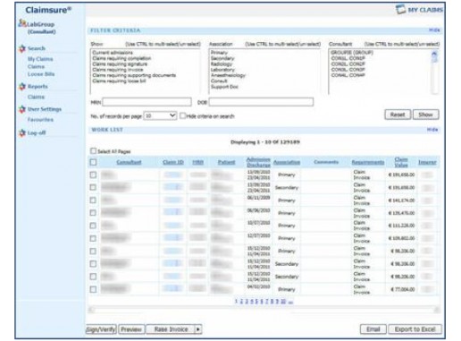The width and height of the screenshot is (461, 341).
Task: Select Claims requiring loose bill option
Action: (x=119, y=81)
